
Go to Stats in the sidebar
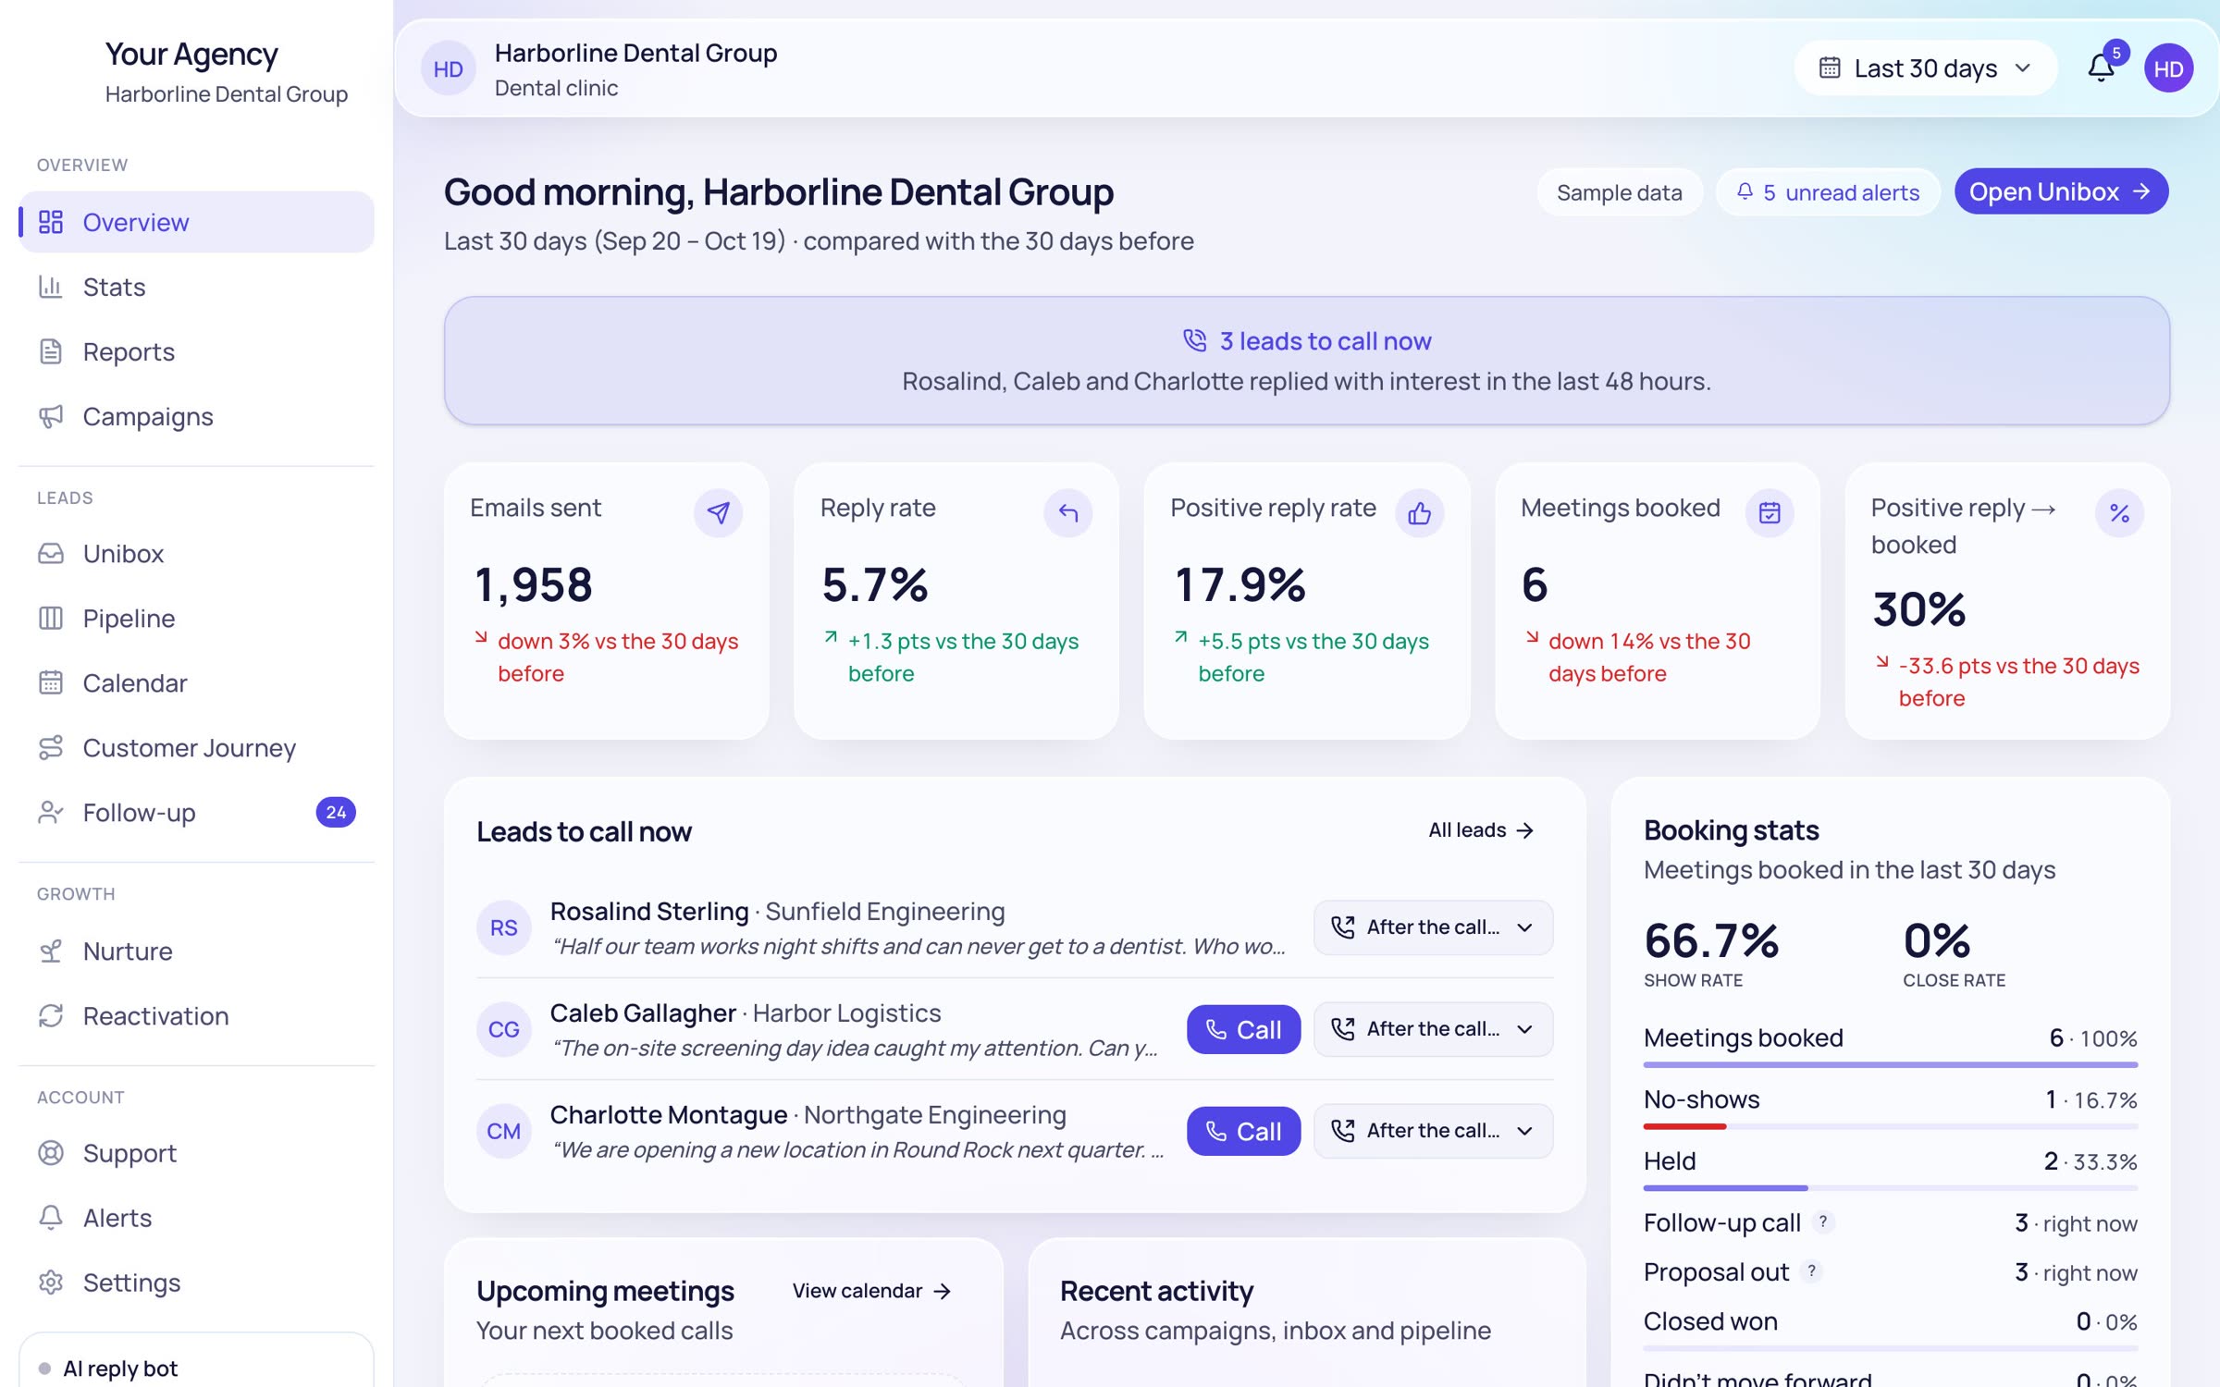click(x=196, y=287)
